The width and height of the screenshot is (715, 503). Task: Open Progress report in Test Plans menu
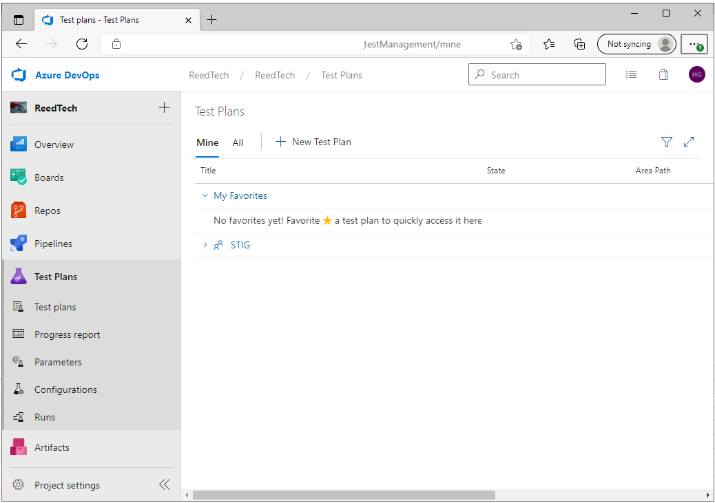pos(67,334)
